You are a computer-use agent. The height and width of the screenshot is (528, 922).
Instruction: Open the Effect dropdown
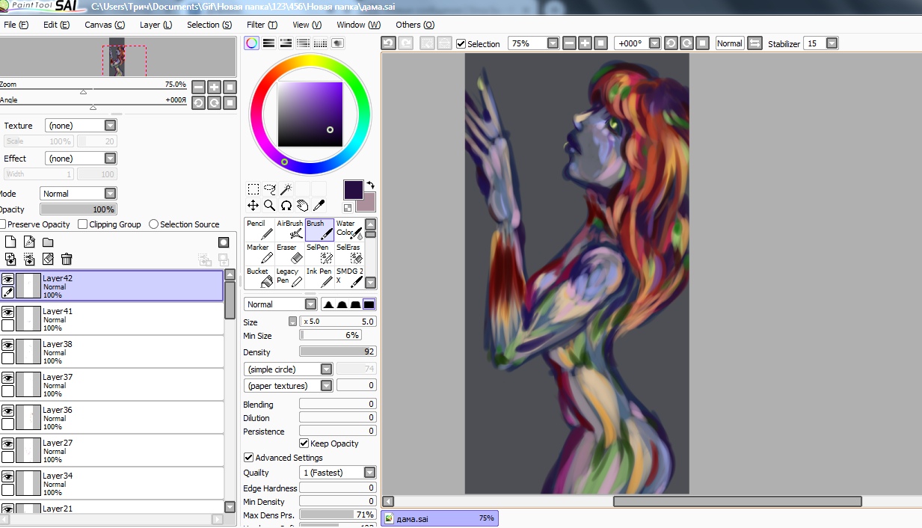point(81,159)
